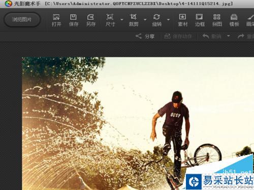
Task: Select the 另存 (Save As) icon
Action: pos(91,20)
